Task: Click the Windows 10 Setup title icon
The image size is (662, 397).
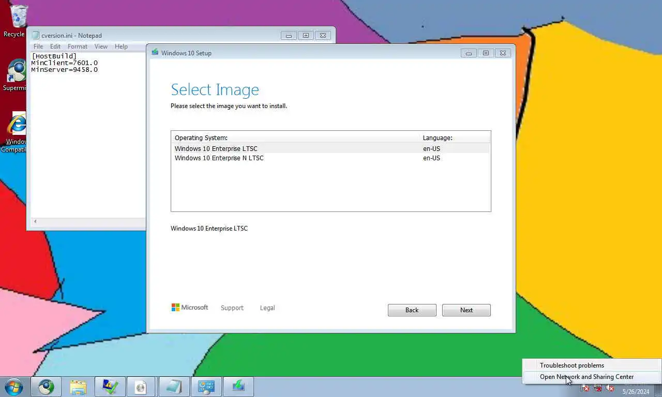Action: [155, 53]
